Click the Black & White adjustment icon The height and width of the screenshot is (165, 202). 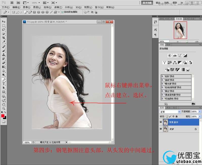[180, 62]
